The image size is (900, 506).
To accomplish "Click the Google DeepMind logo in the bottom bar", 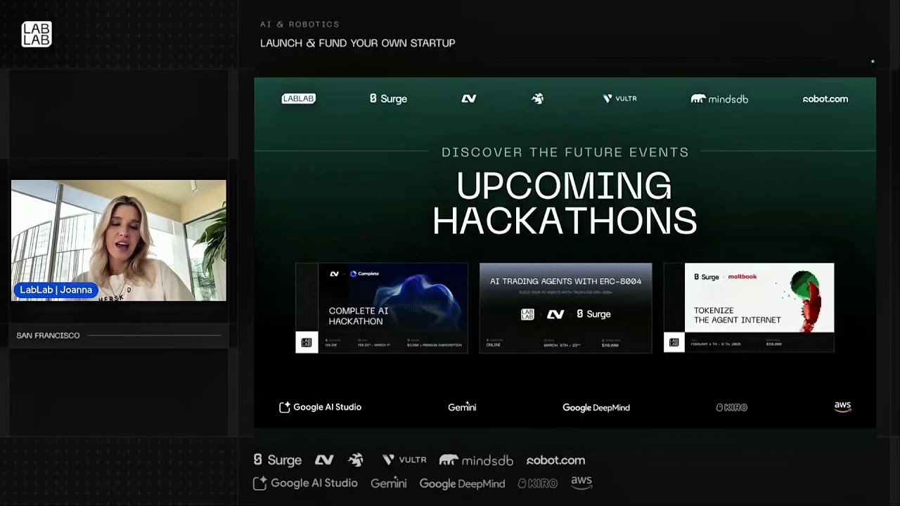I will [462, 484].
